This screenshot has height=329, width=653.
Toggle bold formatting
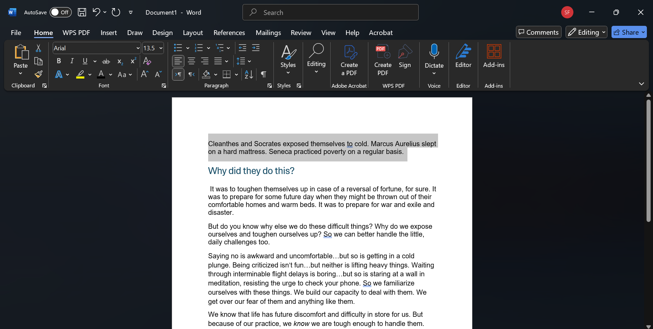point(58,61)
